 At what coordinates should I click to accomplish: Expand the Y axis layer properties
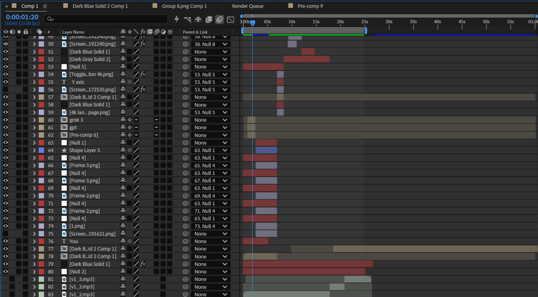34,82
